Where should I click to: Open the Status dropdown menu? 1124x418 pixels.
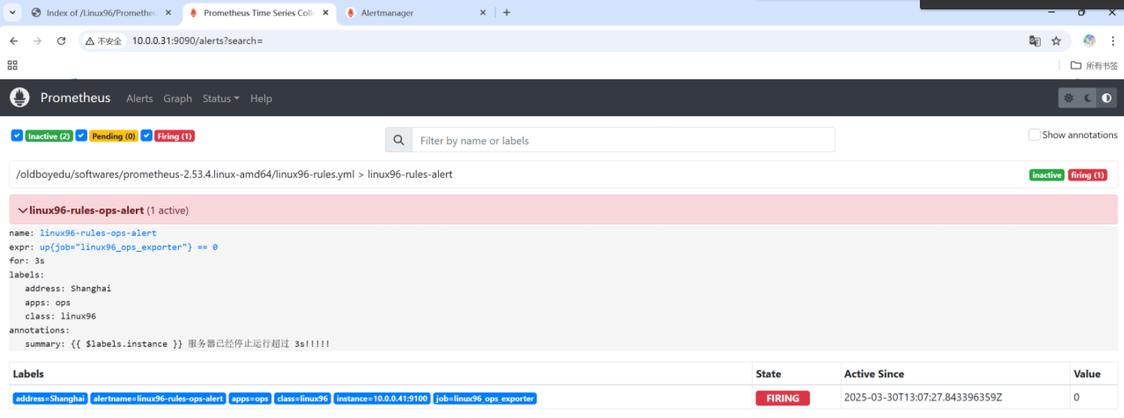pyautogui.click(x=221, y=98)
